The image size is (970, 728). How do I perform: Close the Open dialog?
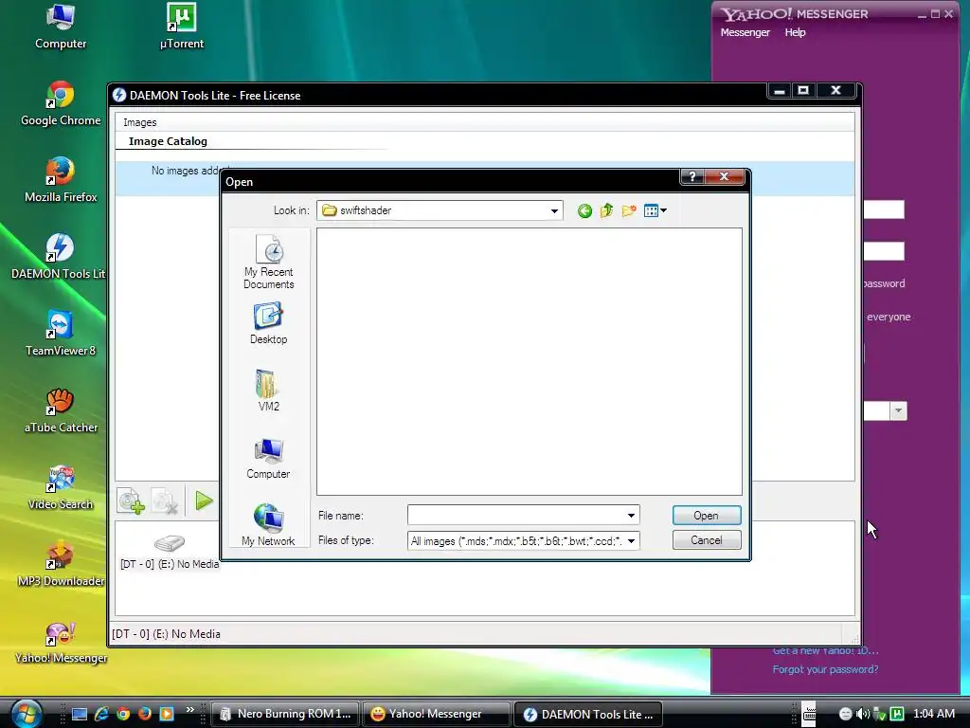tap(725, 177)
